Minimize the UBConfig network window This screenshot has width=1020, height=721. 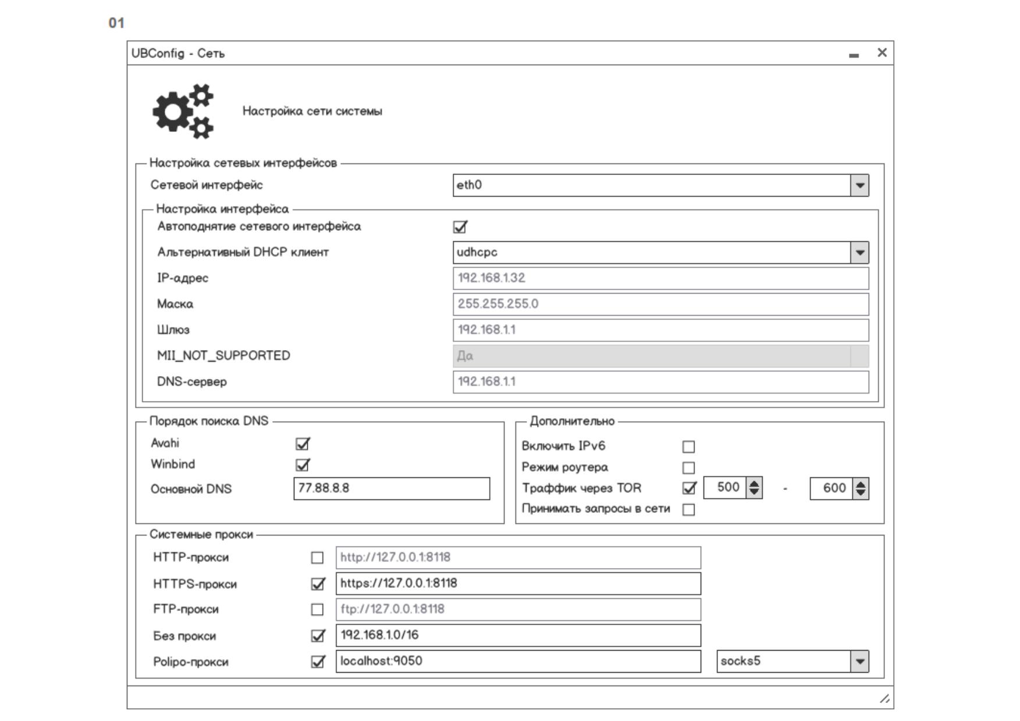854,55
